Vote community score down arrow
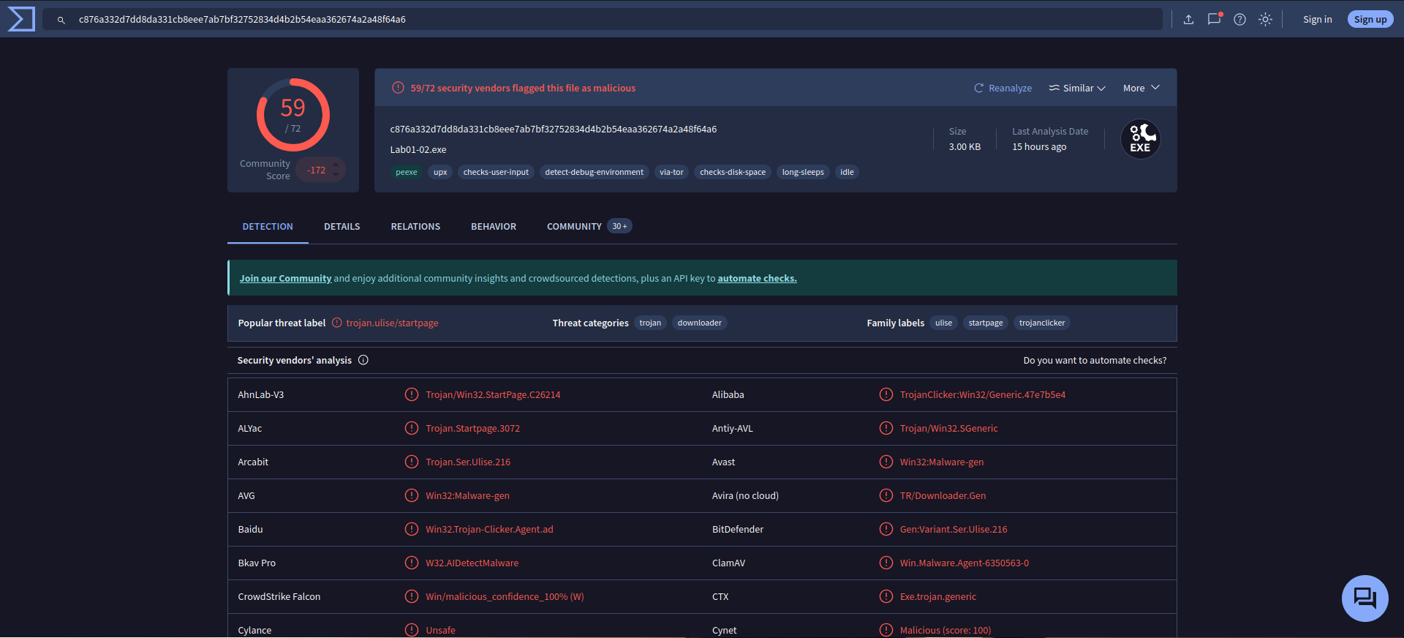The width and height of the screenshot is (1404, 638). (336, 175)
